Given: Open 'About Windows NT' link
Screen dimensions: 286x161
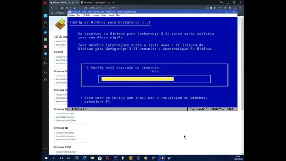Looking at the screenshot, I should pyautogui.click(x=65, y=133).
